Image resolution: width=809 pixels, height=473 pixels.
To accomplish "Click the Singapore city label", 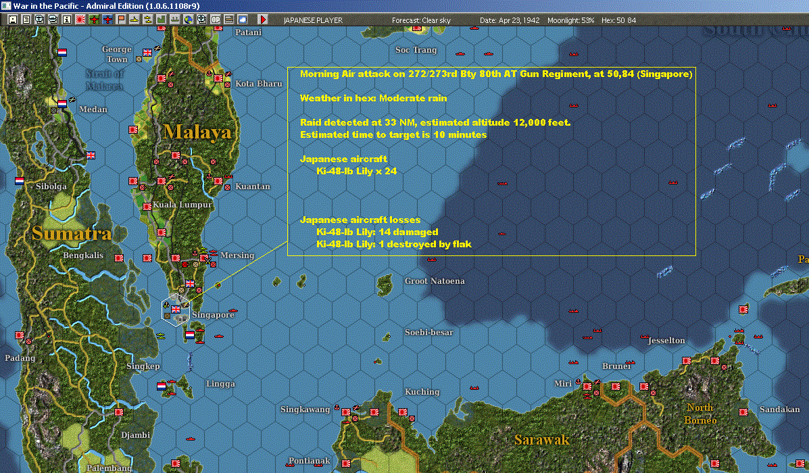I will pos(213,315).
